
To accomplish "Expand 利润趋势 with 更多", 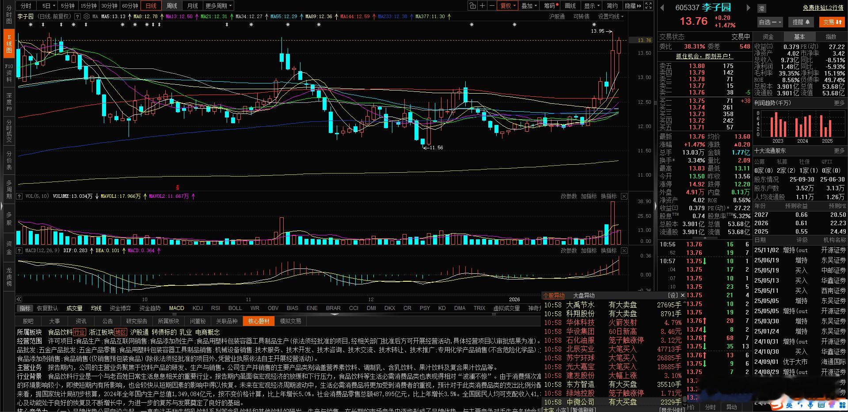I will [x=839, y=103].
